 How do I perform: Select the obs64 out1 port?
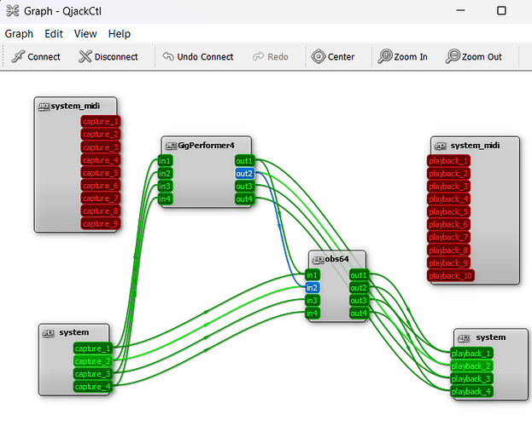point(359,275)
